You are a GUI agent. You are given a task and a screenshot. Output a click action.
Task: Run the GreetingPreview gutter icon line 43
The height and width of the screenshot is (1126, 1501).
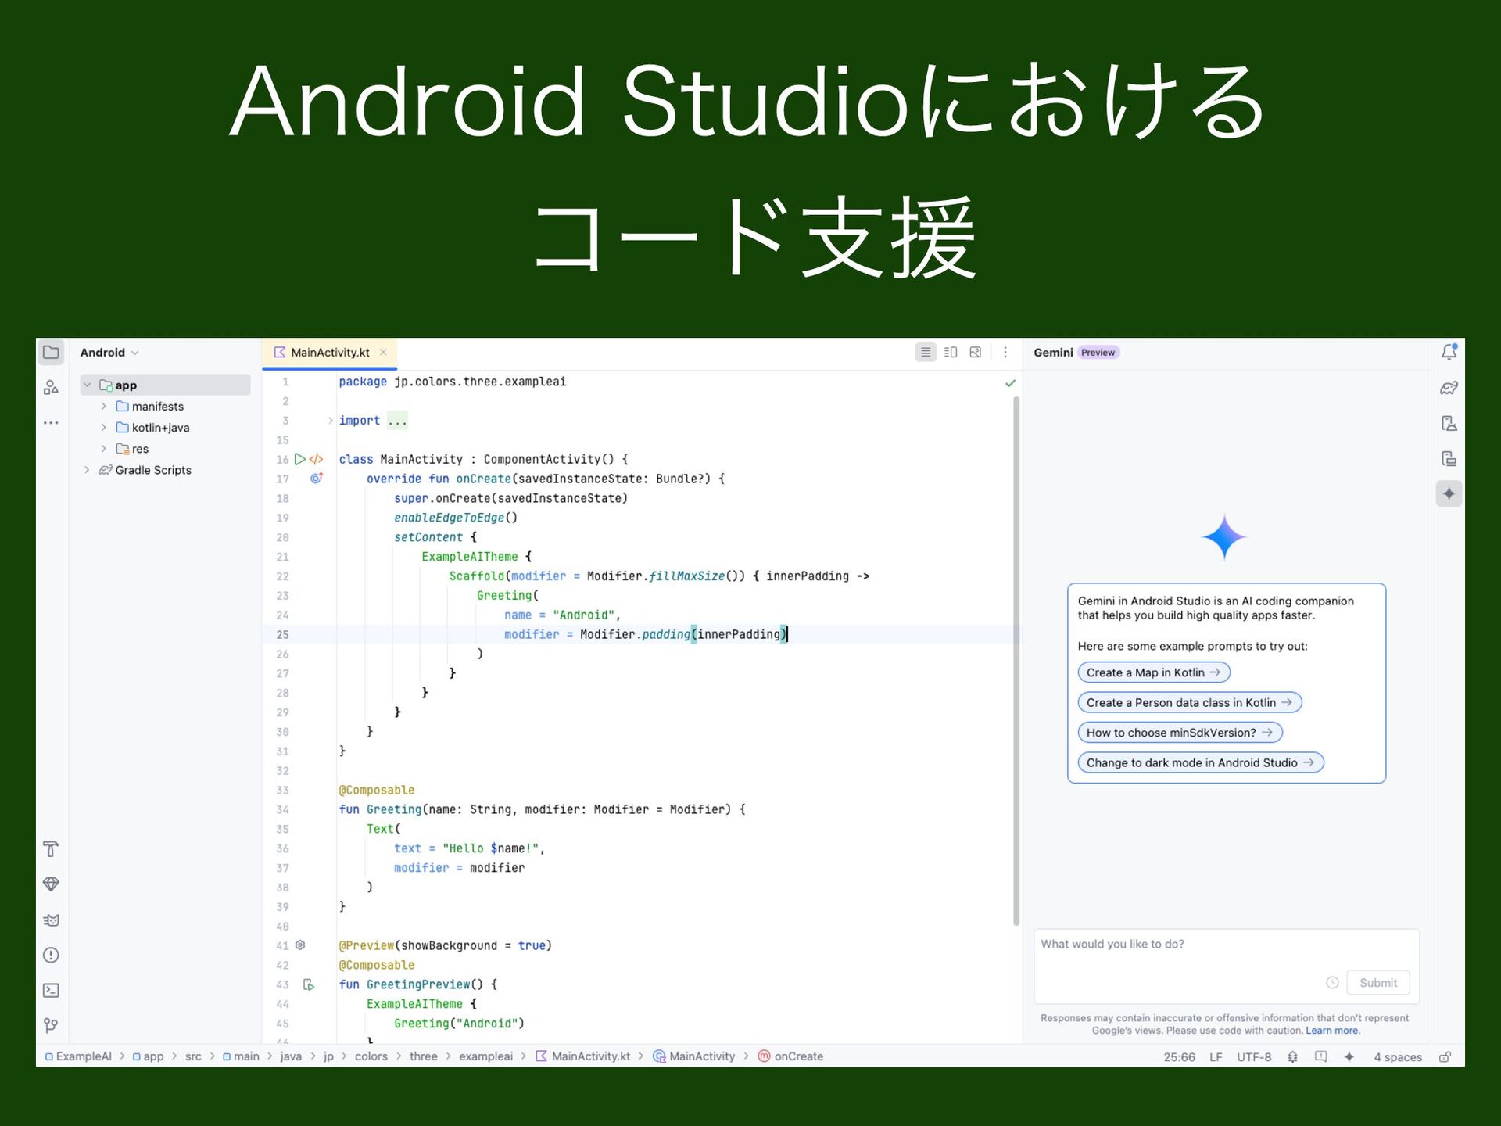click(309, 984)
